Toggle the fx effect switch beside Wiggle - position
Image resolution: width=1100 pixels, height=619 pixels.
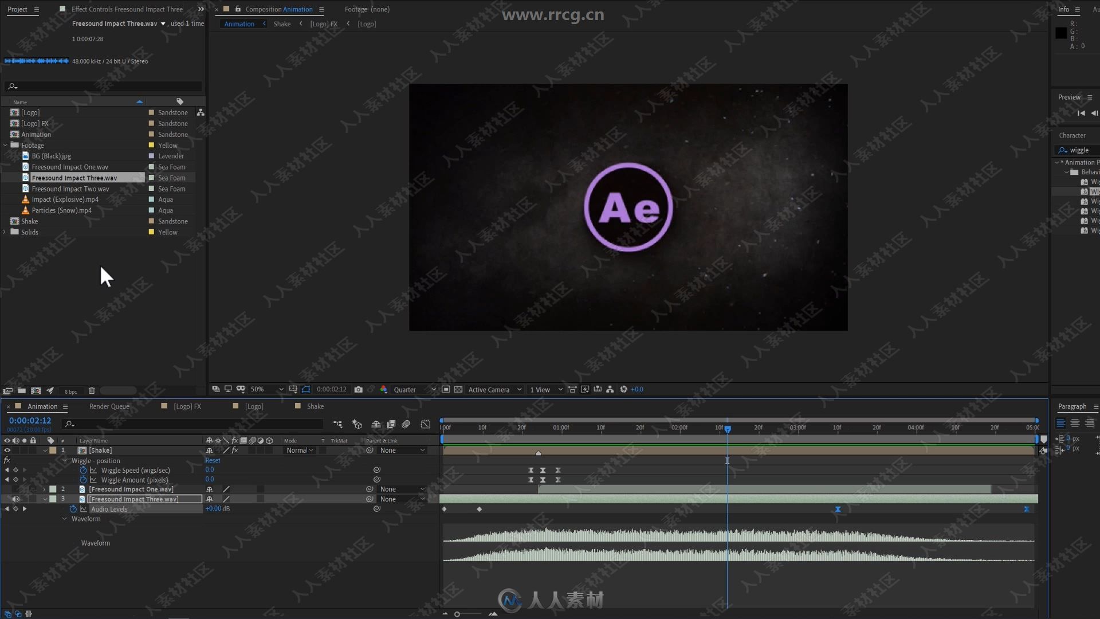[7, 460]
